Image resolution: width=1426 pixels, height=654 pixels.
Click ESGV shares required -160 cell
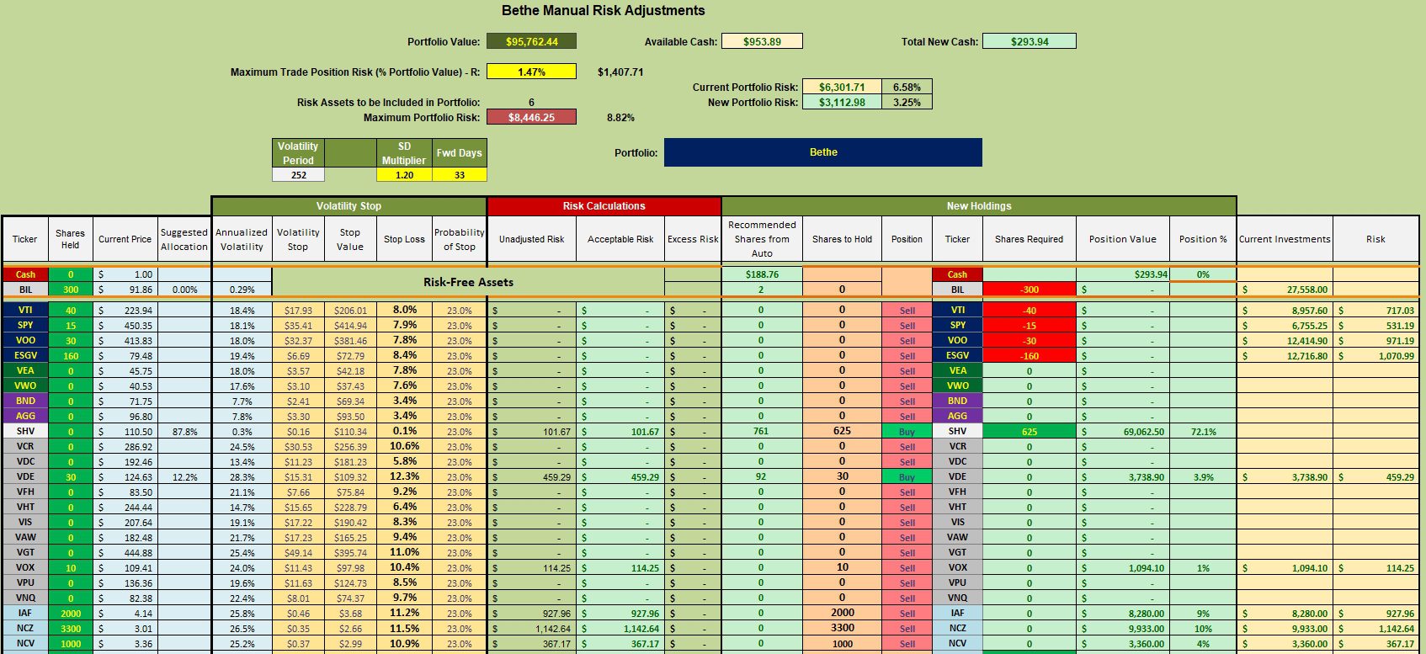[1029, 356]
